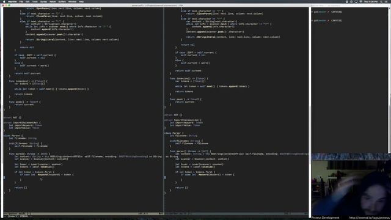Open the Syntax menu
The image size is (391, 220).
(43, 1)
